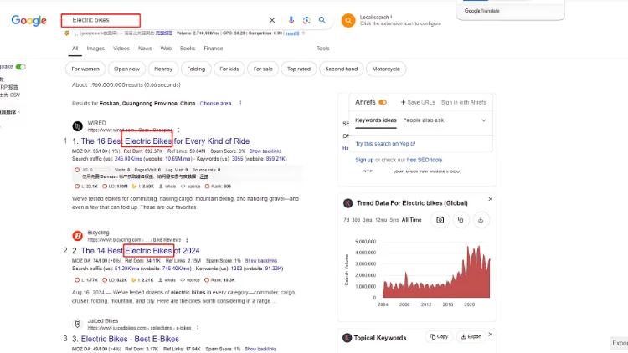Select the All results tab
628x353 pixels.
click(x=75, y=49)
